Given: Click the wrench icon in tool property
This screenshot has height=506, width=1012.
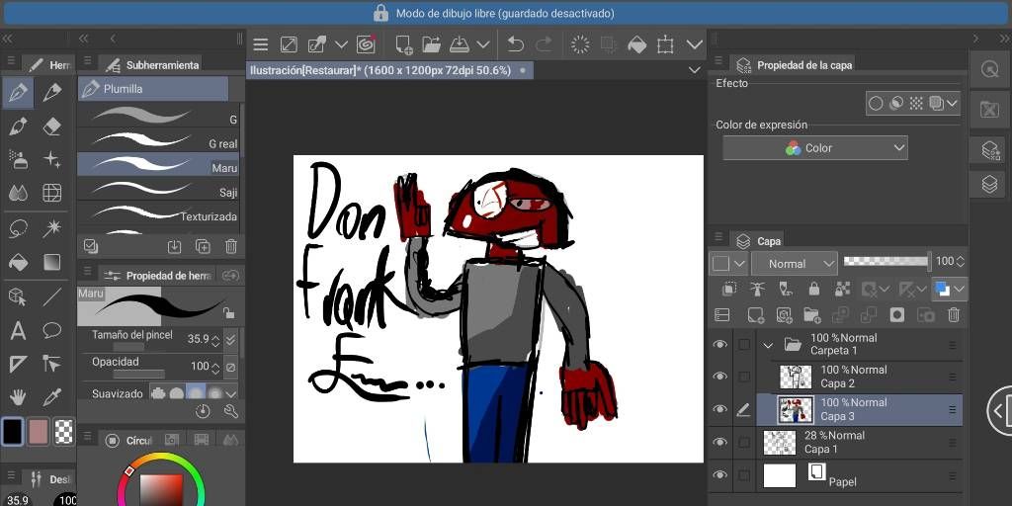Looking at the screenshot, I should (x=230, y=411).
